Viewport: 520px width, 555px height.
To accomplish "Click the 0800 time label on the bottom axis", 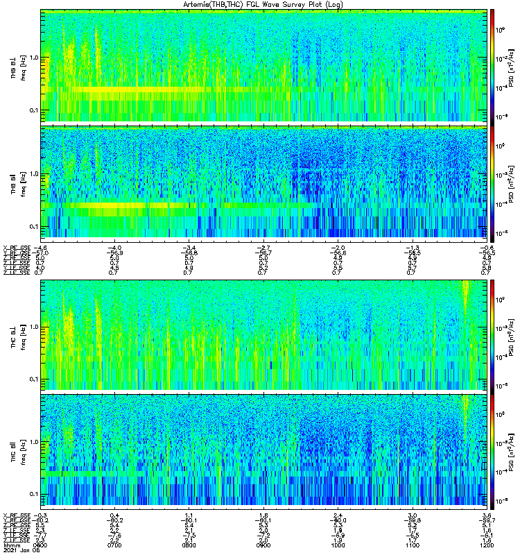I will [189, 545].
